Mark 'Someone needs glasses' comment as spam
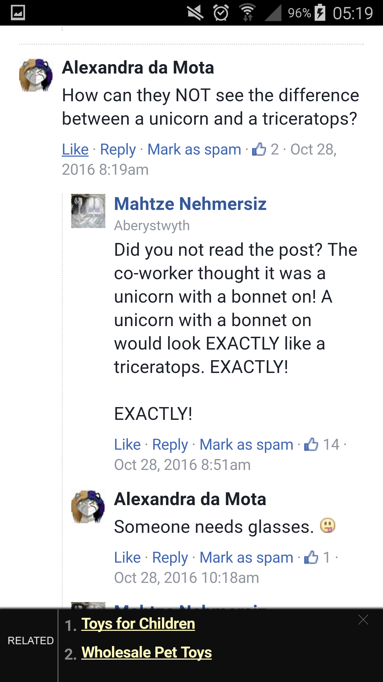 [246, 557]
